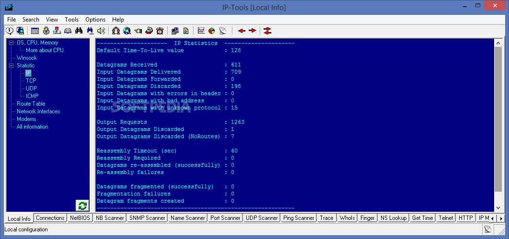
Task: Click the loudspeaker ping toolbar icon
Action: 101,31
